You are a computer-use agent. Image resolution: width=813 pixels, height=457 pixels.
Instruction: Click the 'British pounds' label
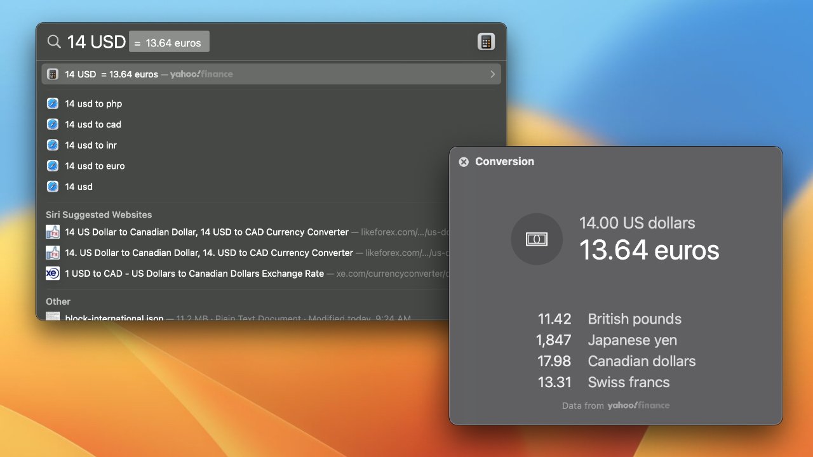click(635, 319)
